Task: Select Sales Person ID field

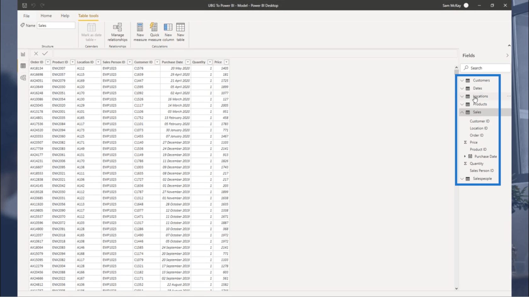Action: coord(482,171)
